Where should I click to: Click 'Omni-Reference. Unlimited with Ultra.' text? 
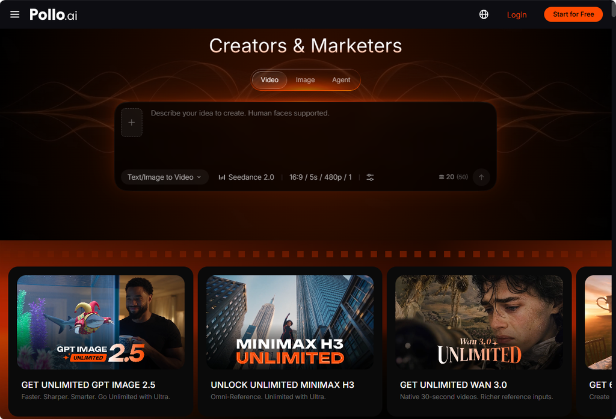pyautogui.click(x=268, y=397)
